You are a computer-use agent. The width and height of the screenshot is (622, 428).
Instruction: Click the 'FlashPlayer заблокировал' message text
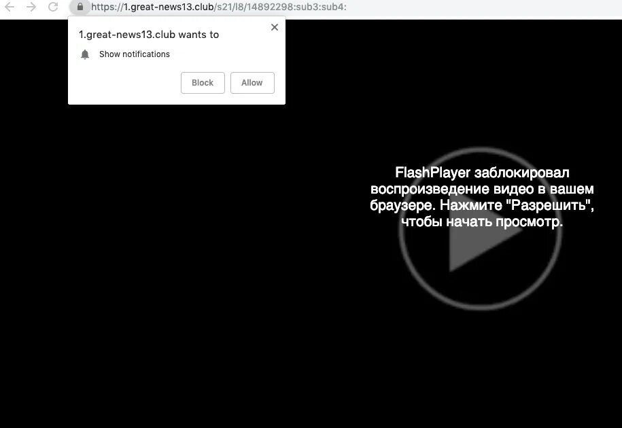pos(482,197)
